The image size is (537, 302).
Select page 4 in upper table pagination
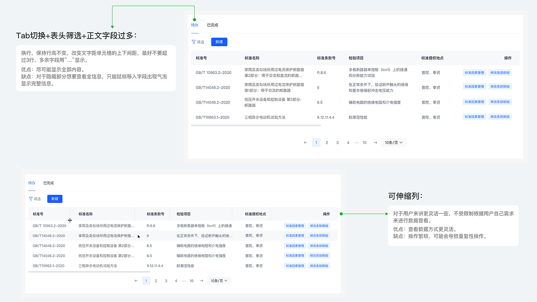click(x=348, y=143)
